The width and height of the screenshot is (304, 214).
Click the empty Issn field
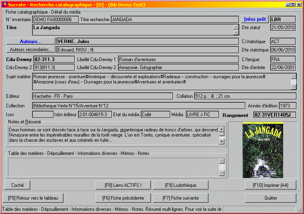(x=43, y=114)
